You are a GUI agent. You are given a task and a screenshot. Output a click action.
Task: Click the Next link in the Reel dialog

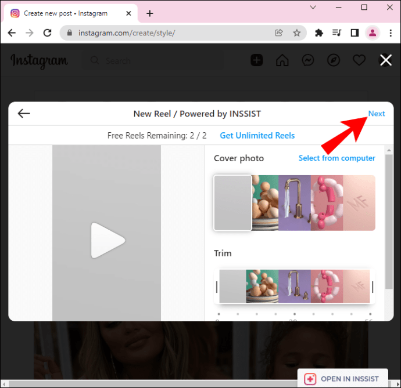pos(377,114)
